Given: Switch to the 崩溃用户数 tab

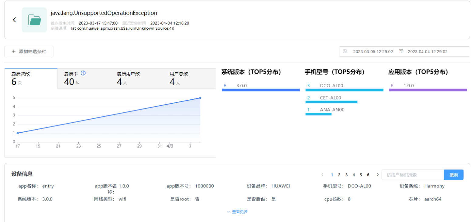Looking at the screenshot, I should [136, 78].
